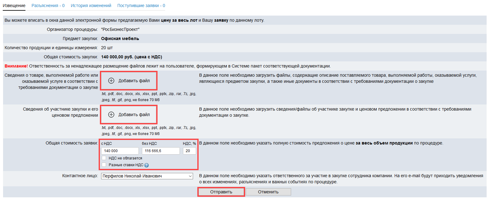490x201 pixels.
Task: Click the без НДС amount field
Action: pos(161,151)
